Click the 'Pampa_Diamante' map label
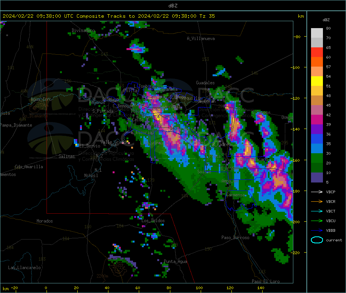The width and height of the screenshot is (346, 293). [16, 125]
